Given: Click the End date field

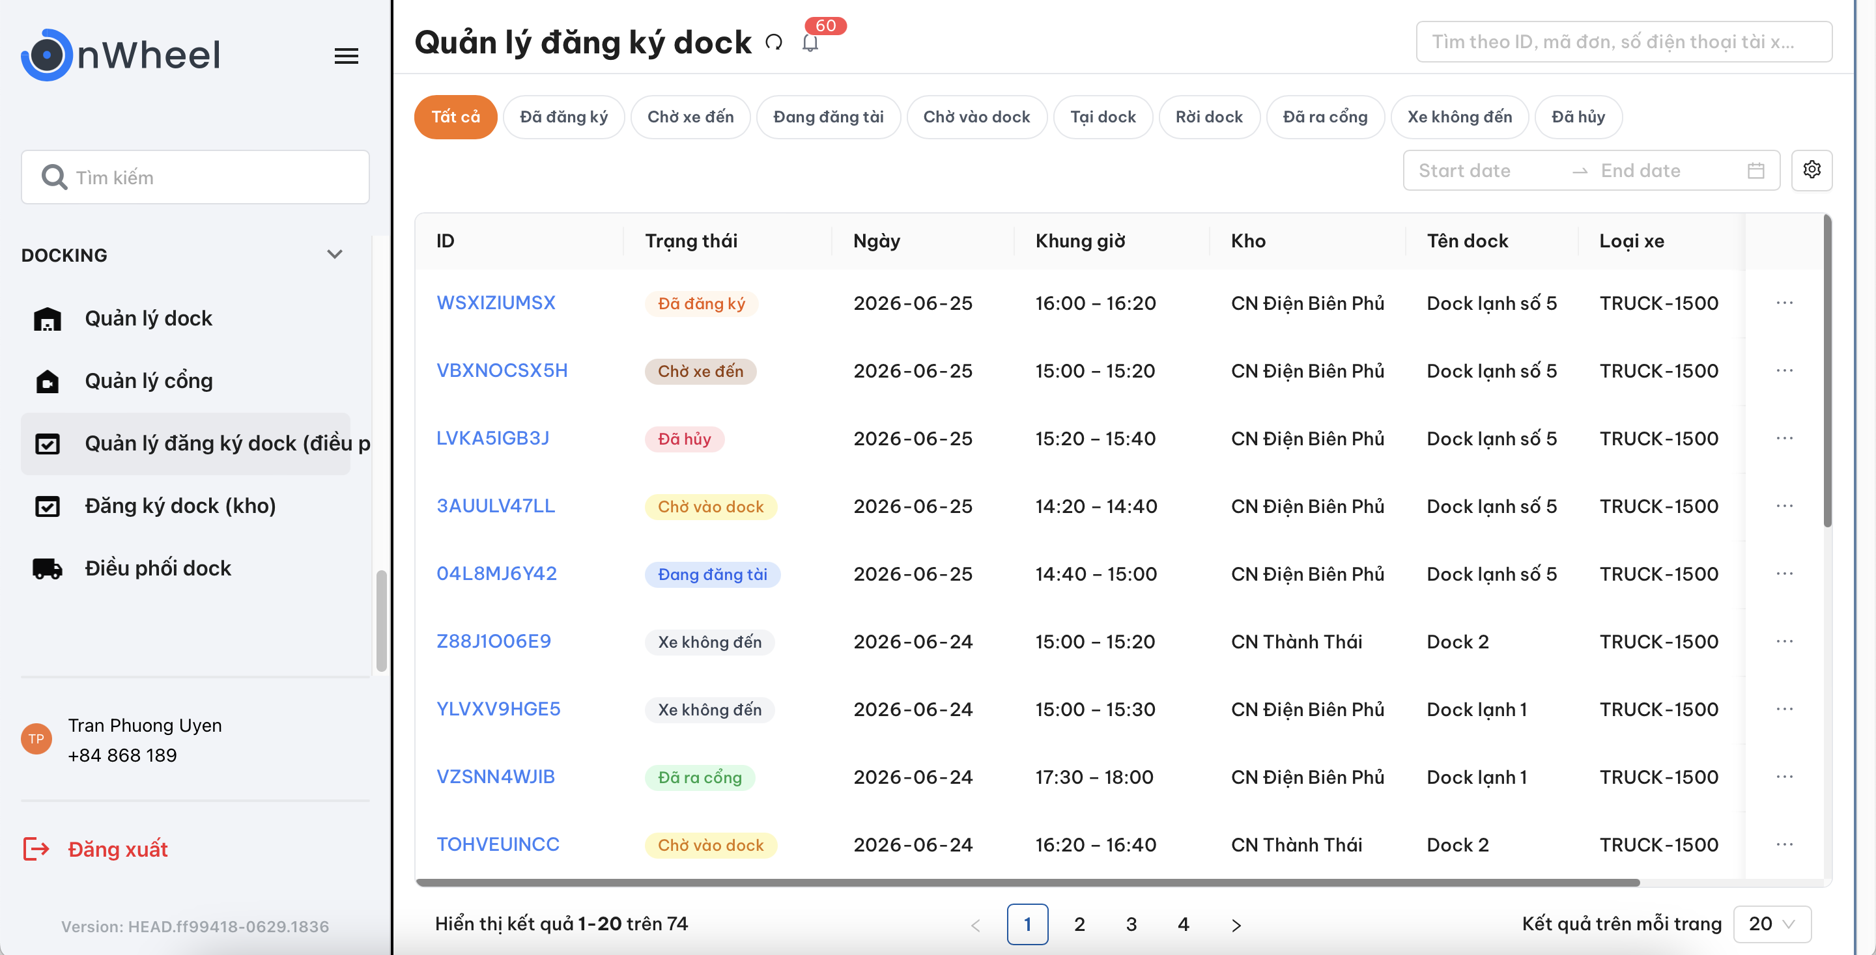Looking at the screenshot, I should [x=1668, y=171].
